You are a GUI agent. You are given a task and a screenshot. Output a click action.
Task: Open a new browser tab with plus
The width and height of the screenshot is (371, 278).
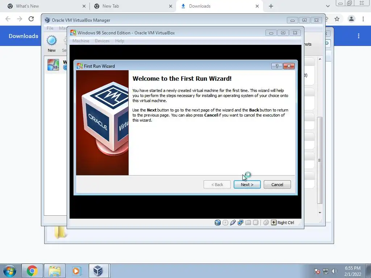coord(271,6)
